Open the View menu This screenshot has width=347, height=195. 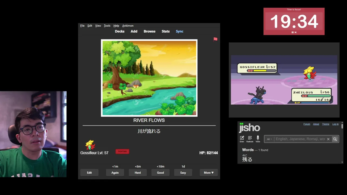coord(98,26)
